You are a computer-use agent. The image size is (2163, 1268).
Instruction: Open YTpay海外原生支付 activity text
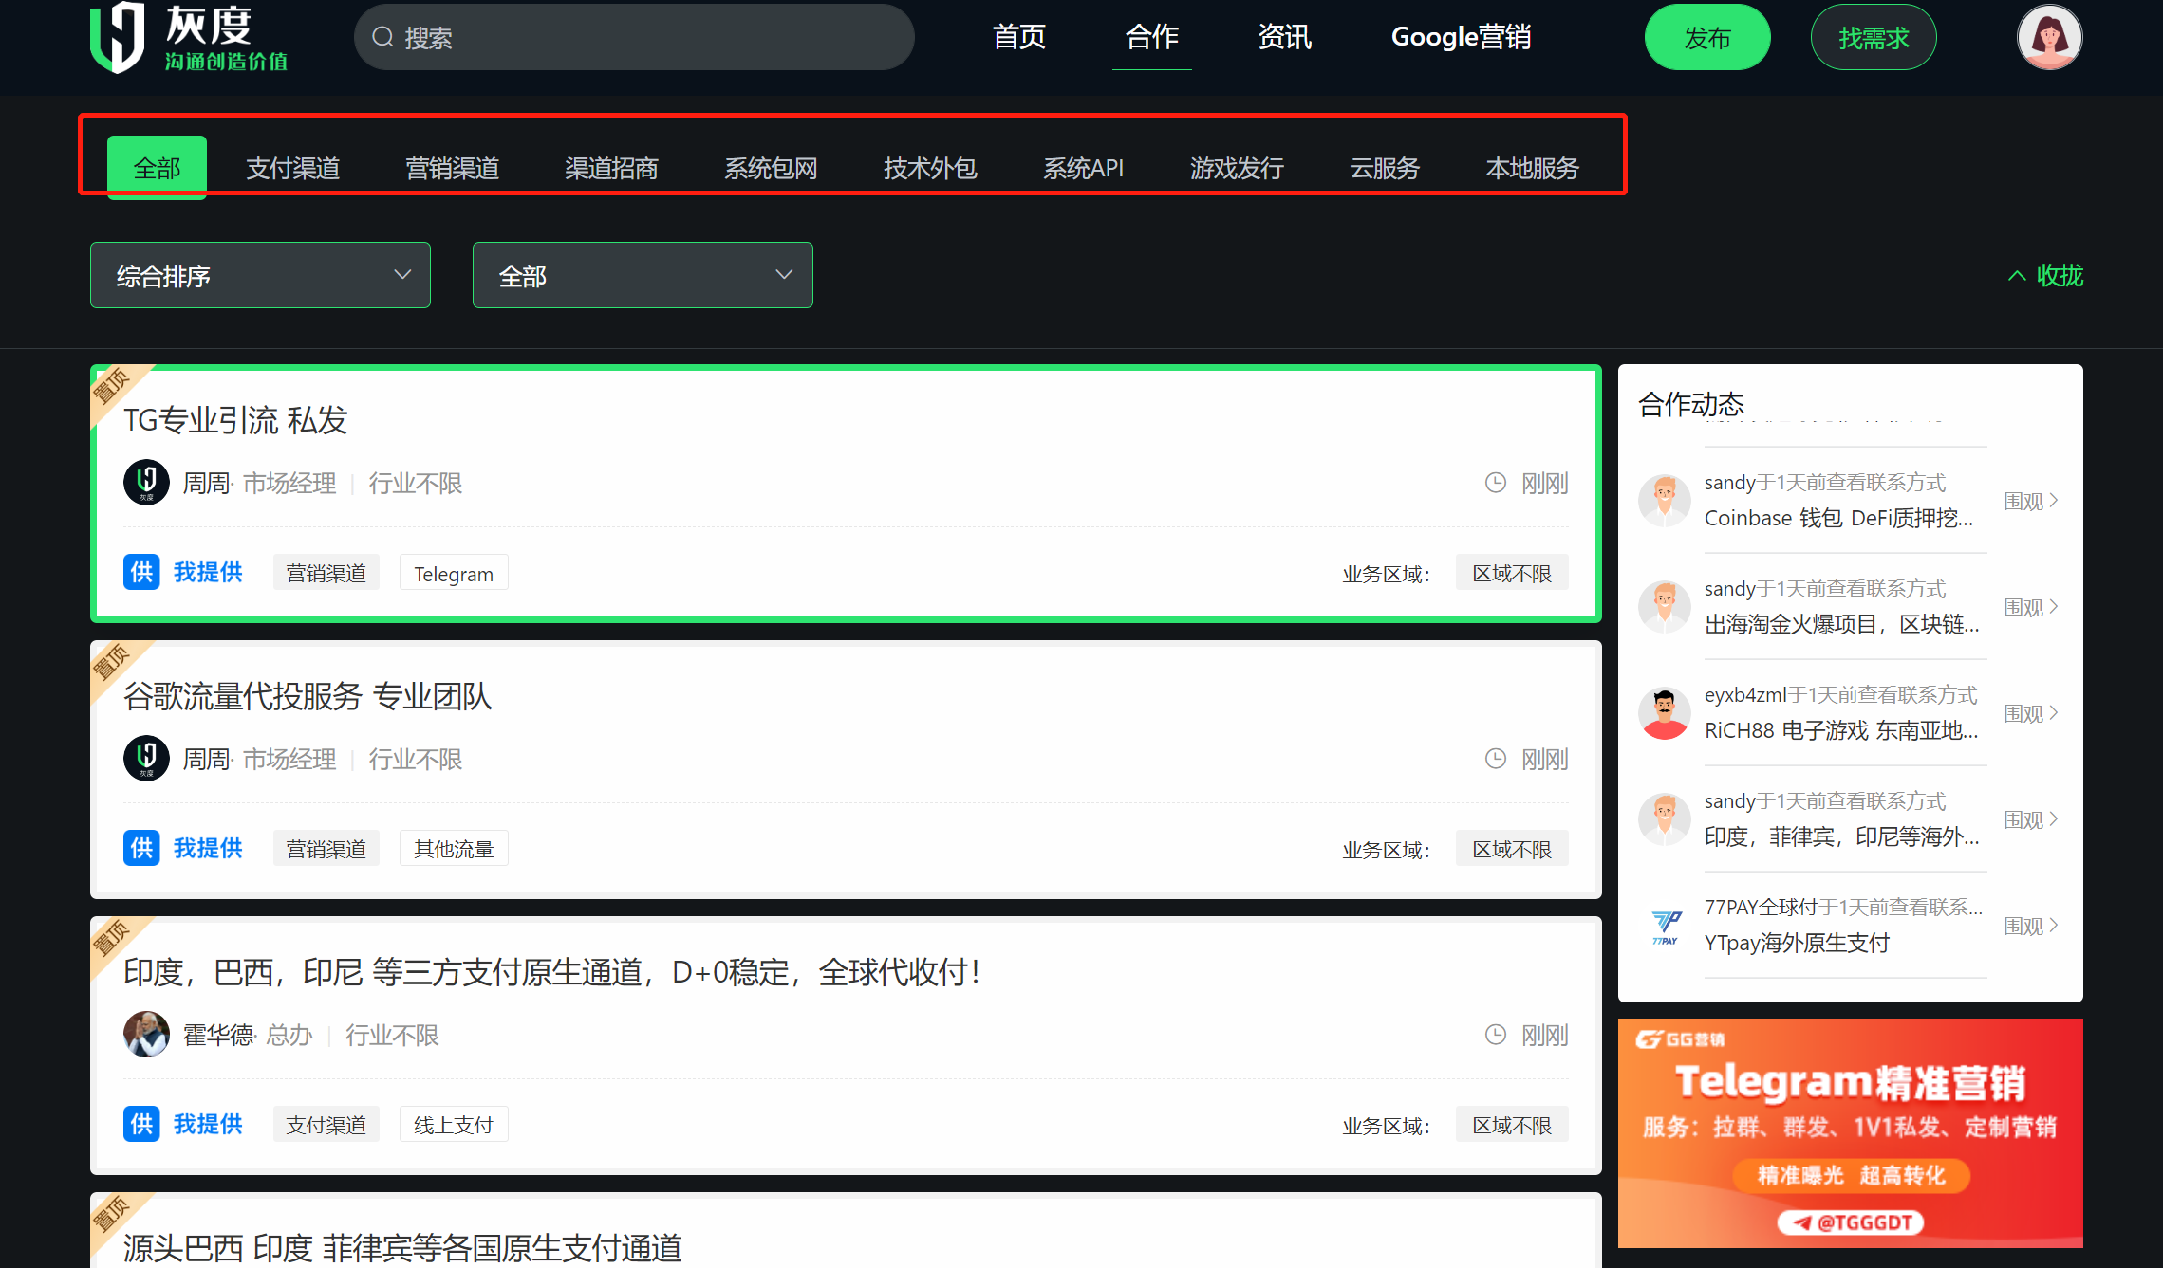(1797, 943)
